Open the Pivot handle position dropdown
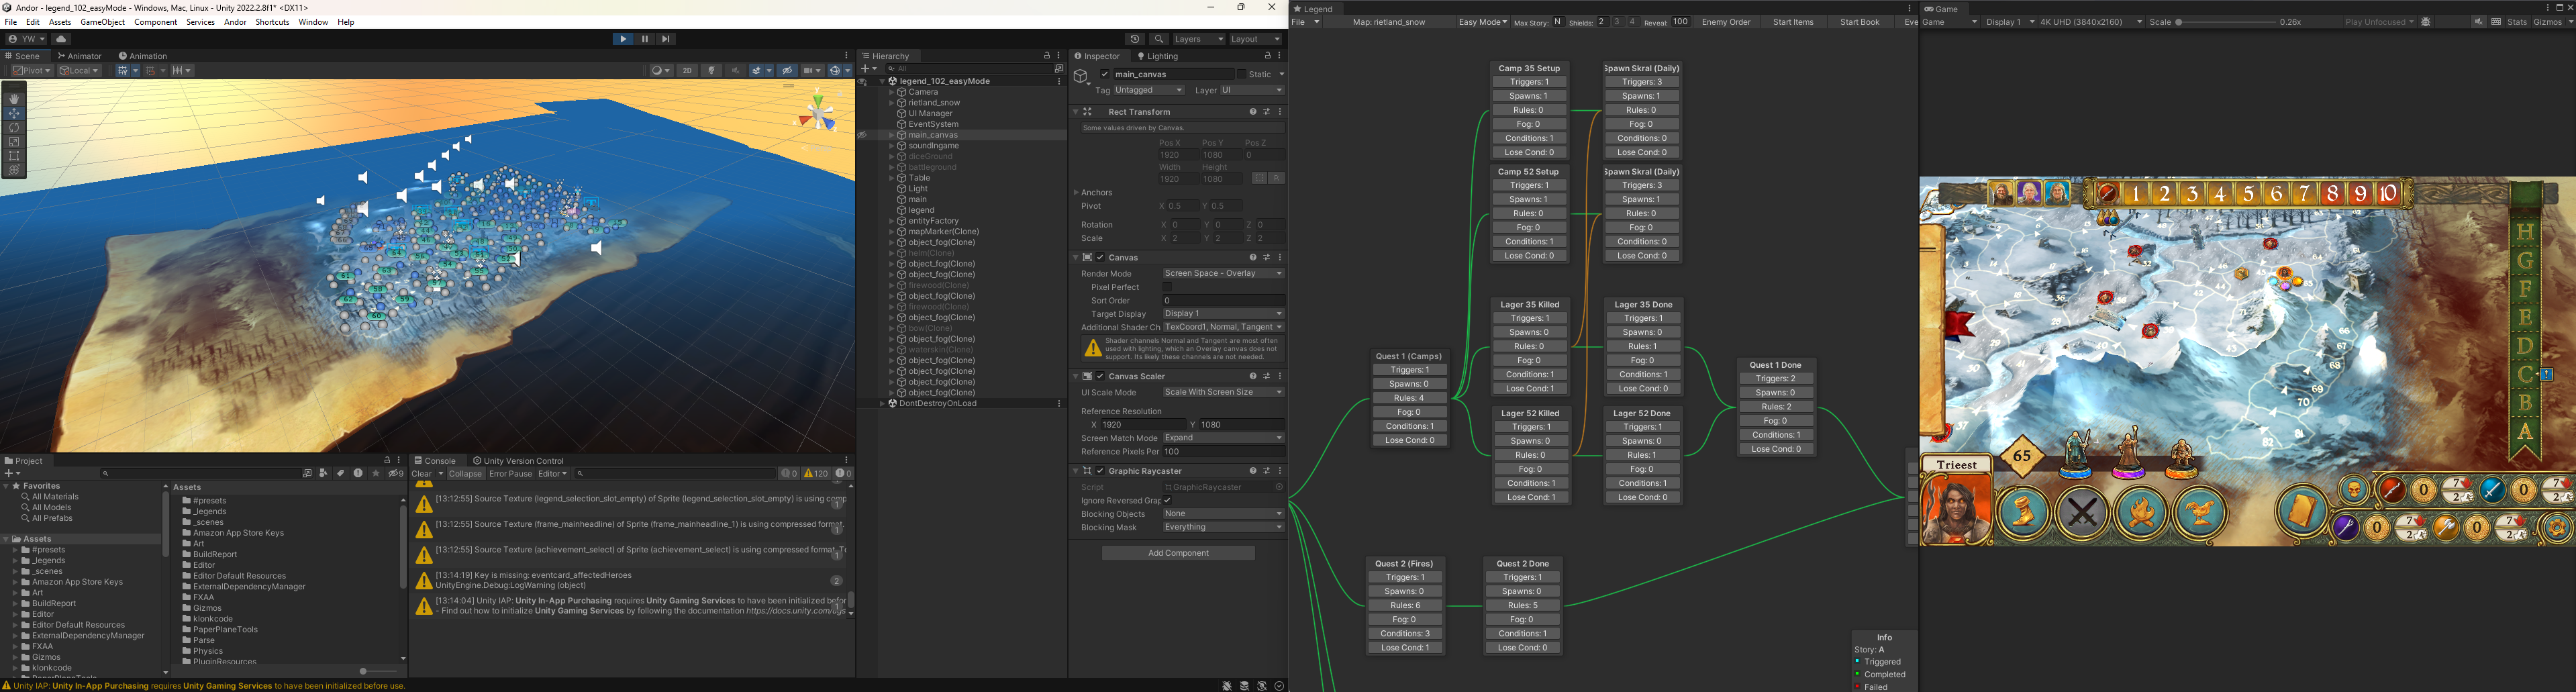 [x=31, y=71]
